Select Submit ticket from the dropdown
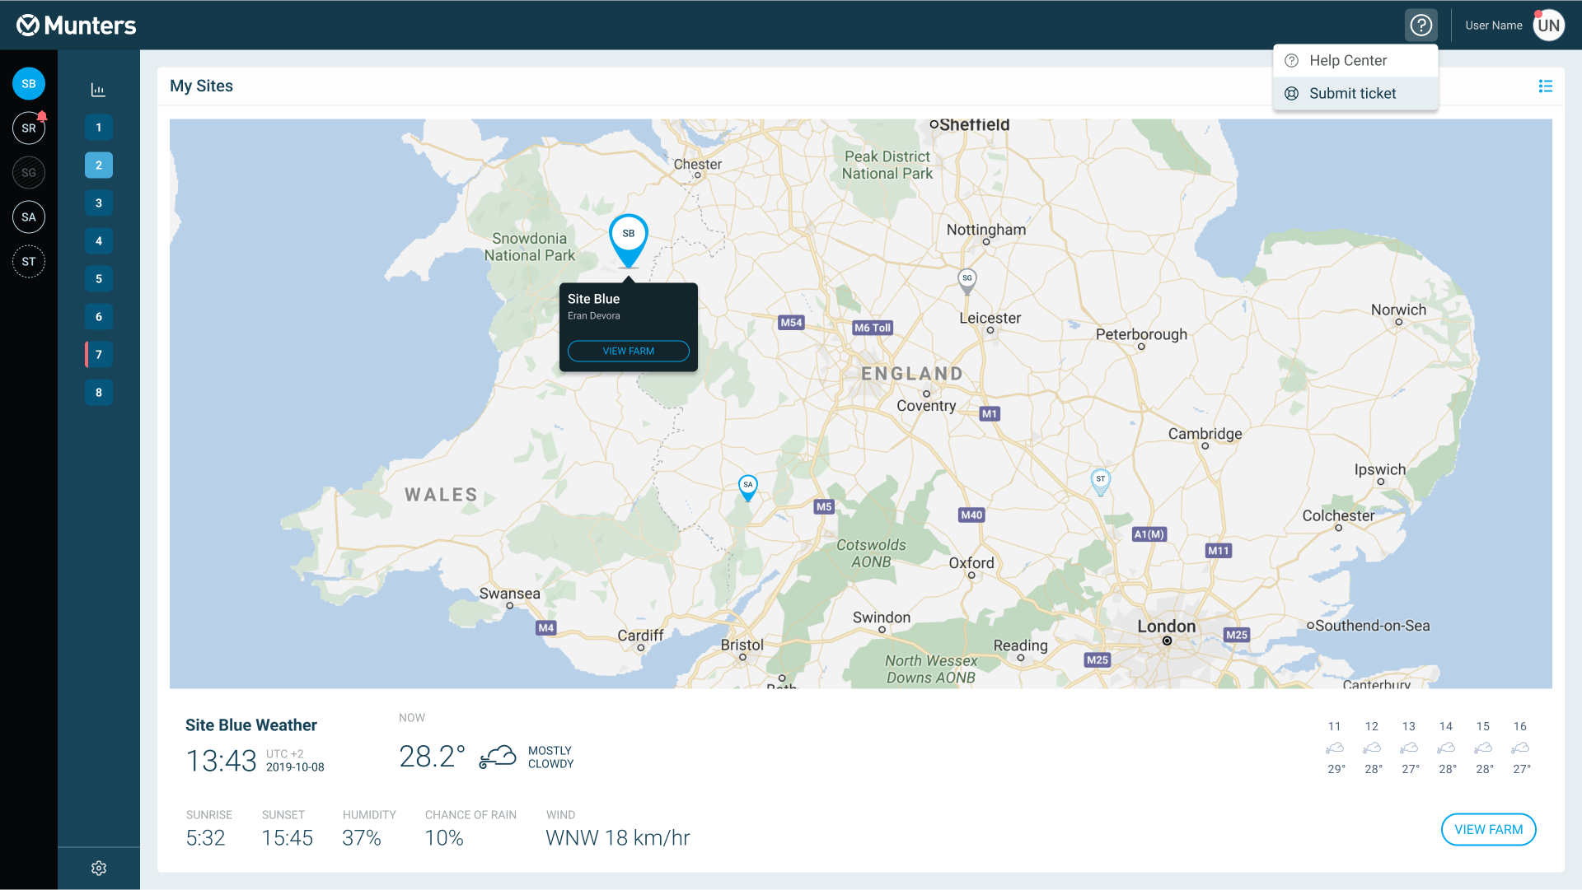 tap(1355, 94)
